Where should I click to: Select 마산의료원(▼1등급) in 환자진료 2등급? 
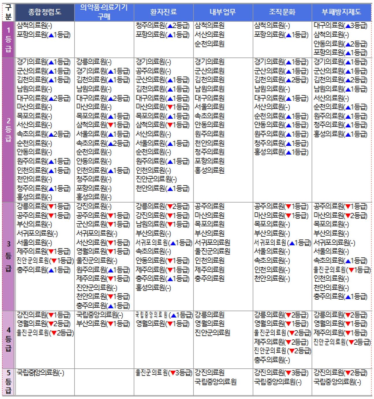click(x=163, y=107)
